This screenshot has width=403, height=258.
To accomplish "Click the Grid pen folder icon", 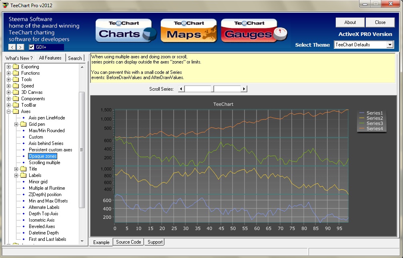I will click(x=24, y=124).
